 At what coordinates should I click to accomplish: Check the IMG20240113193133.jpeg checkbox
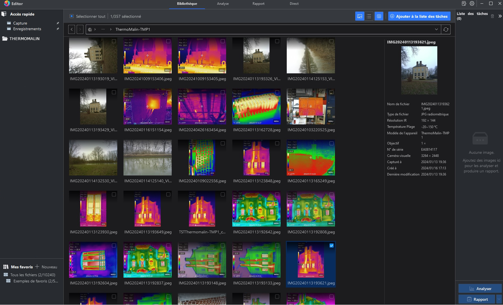[x=277, y=245]
